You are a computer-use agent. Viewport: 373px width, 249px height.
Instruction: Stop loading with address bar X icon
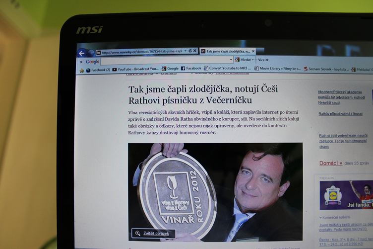point(194,51)
